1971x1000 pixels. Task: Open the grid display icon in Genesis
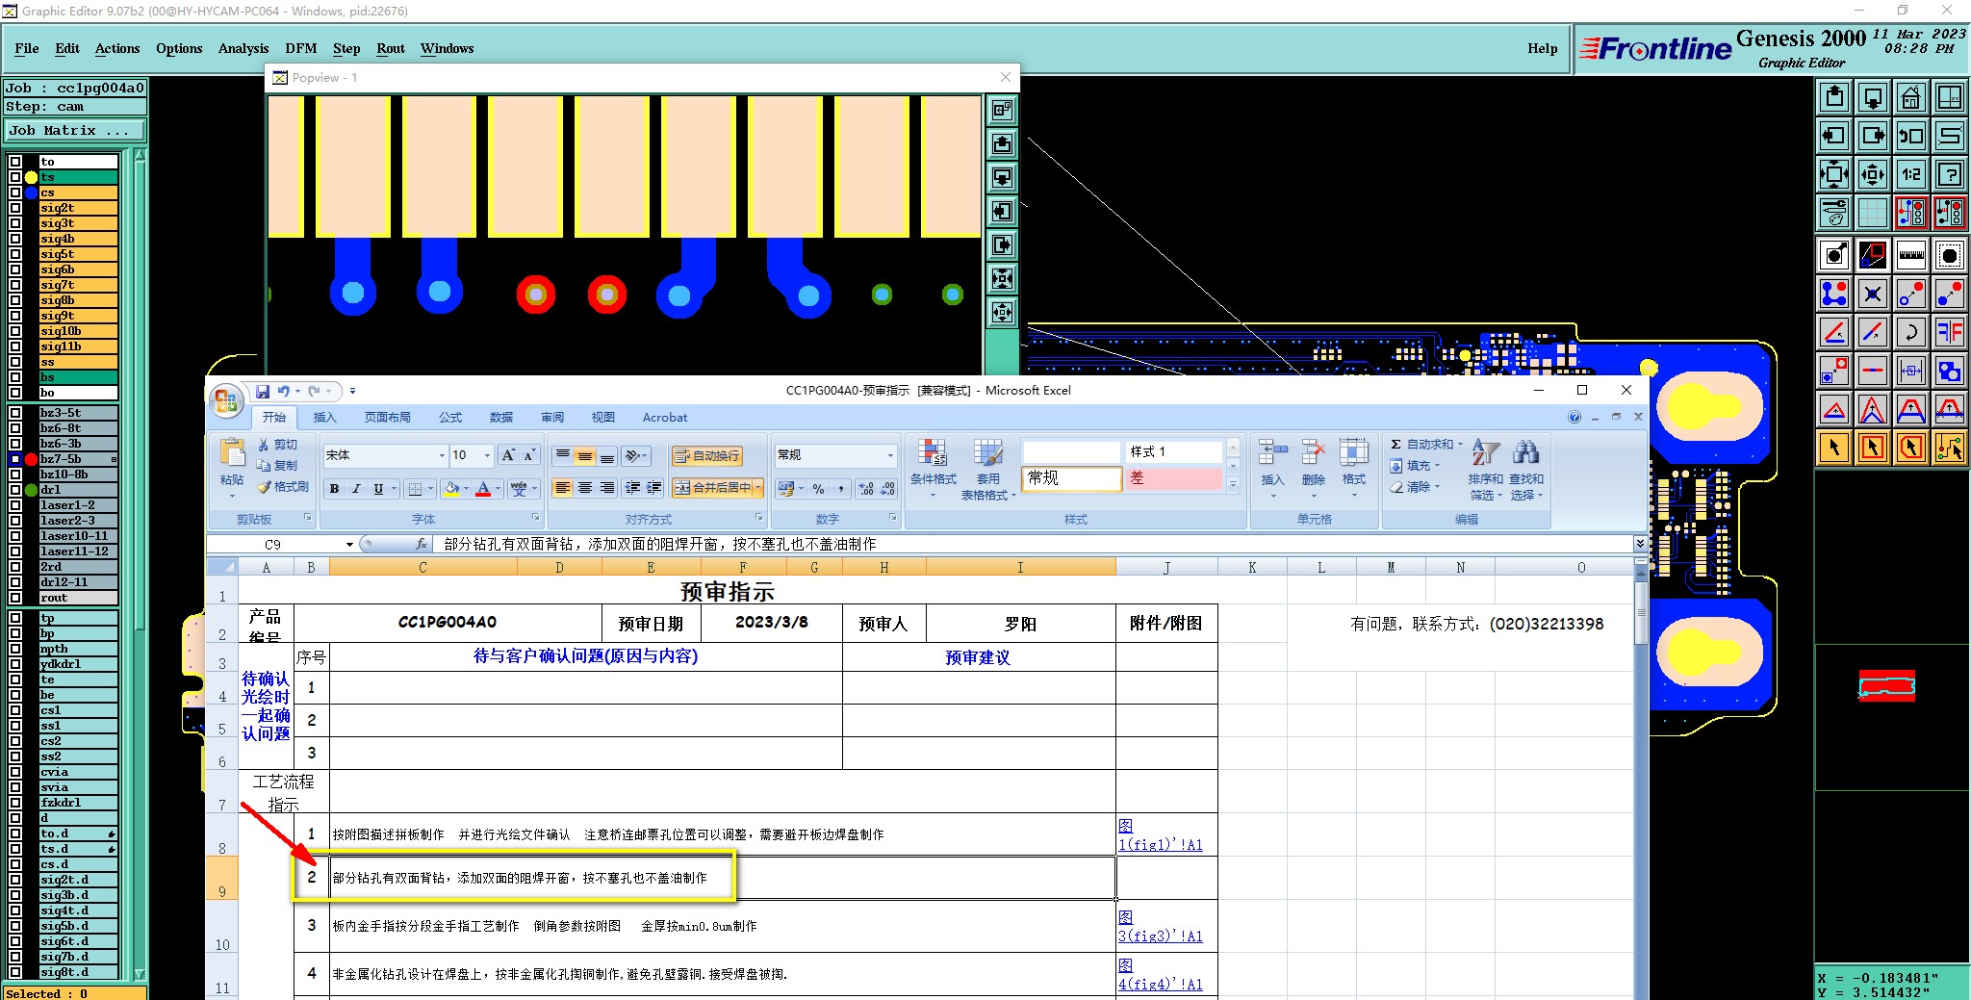(1873, 213)
